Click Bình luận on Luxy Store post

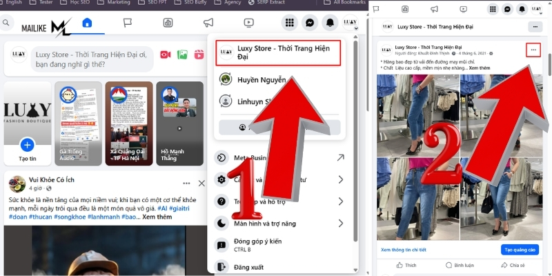click(460, 265)
